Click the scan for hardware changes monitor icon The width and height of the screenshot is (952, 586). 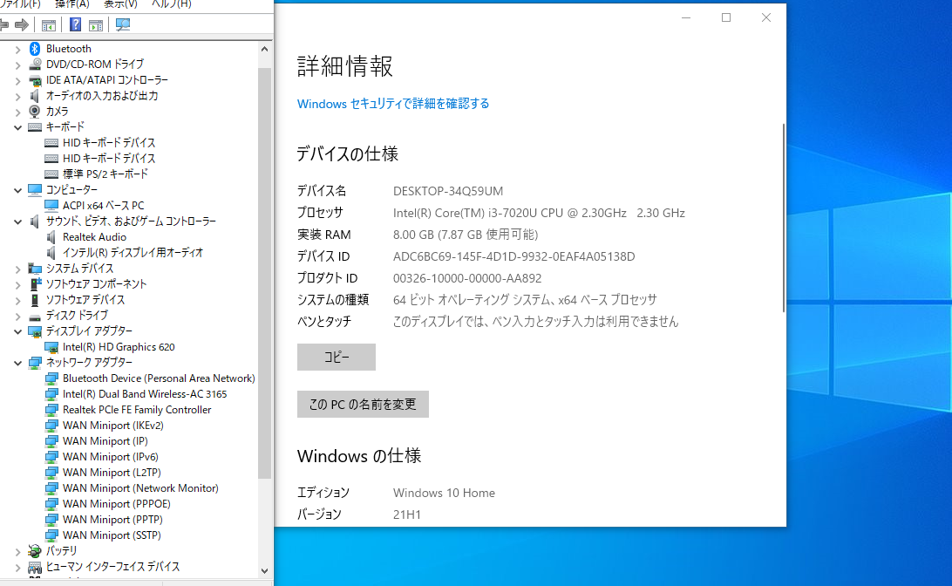pos(123,24)
